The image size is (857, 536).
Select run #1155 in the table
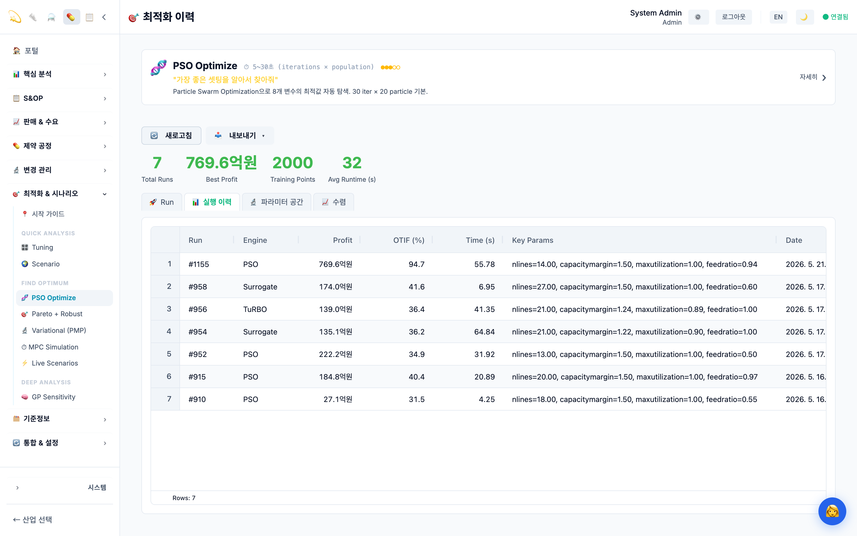pos(199,265)
